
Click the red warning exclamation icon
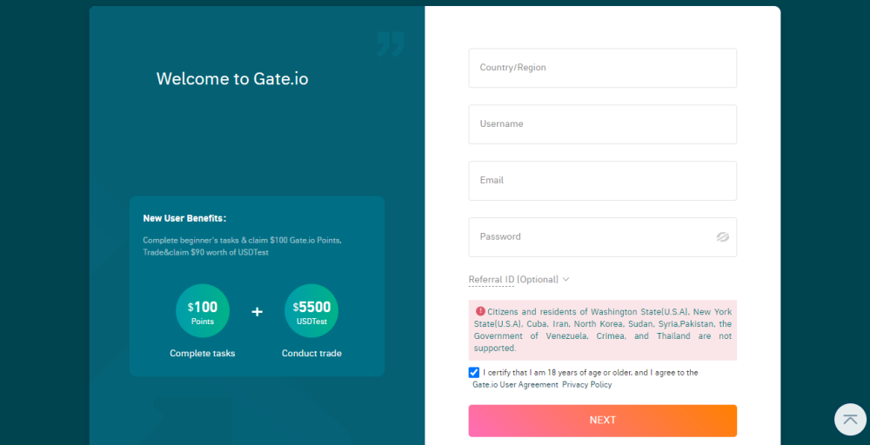[x=480, y=310]
